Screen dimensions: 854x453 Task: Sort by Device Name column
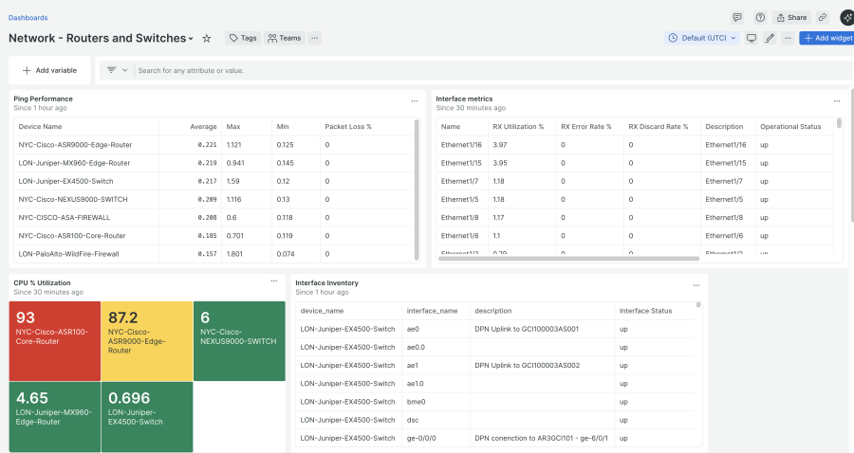tap(40, 127)
